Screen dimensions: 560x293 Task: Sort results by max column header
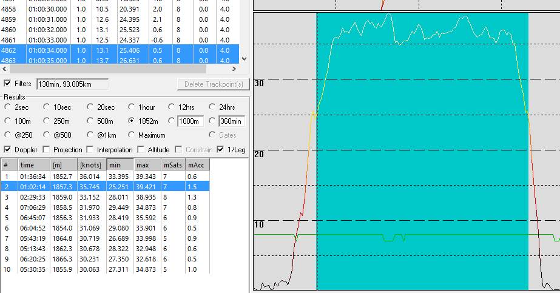[147, 165]
